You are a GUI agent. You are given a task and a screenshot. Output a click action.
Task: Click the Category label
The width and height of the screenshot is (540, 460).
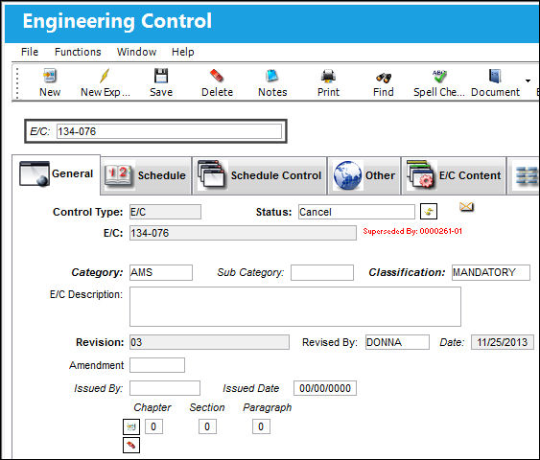(97, 272)
